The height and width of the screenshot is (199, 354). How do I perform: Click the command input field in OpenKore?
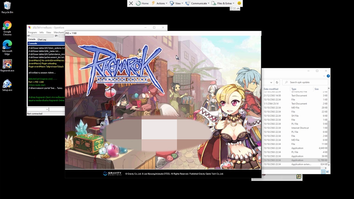coord(57,109)
